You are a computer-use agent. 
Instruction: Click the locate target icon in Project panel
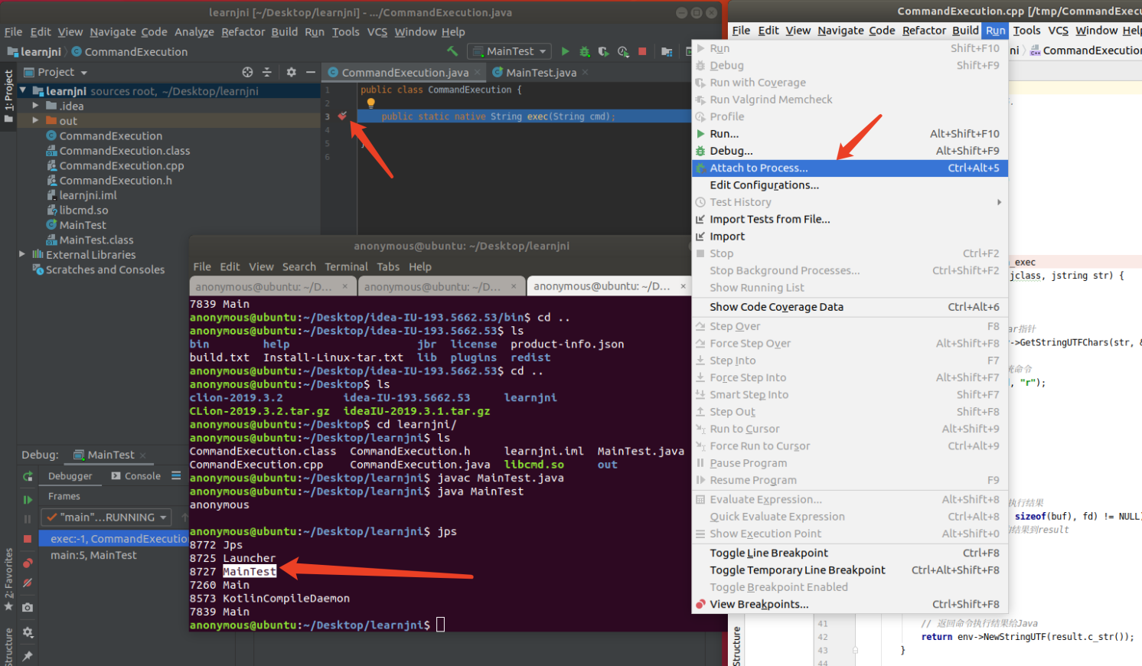[247, 72]
